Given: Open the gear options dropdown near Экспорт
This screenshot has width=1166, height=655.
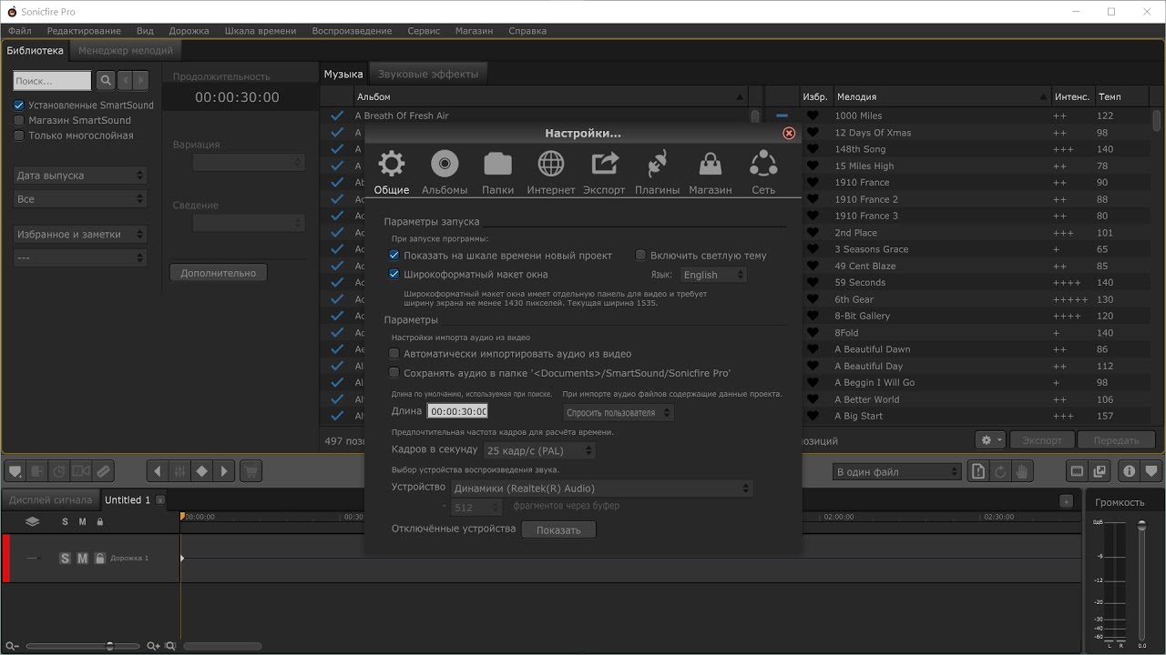Looking at the screenshot, I should click(x=989, y=440).
